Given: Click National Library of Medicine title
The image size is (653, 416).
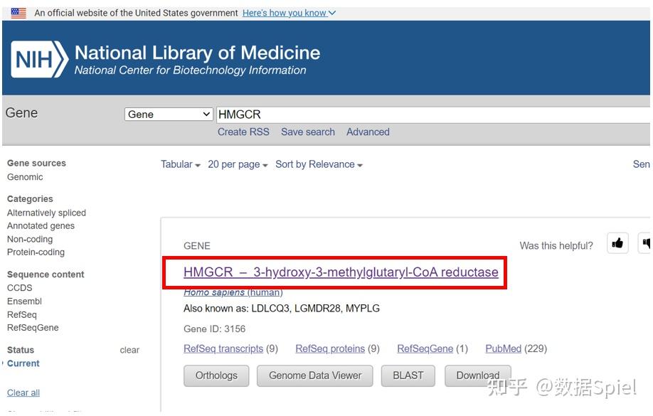Looking at the screenshot, I should [x=198, y=53].
